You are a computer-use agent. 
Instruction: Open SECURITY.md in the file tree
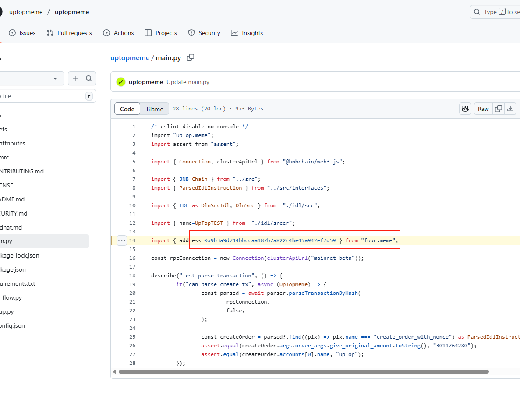14,213
